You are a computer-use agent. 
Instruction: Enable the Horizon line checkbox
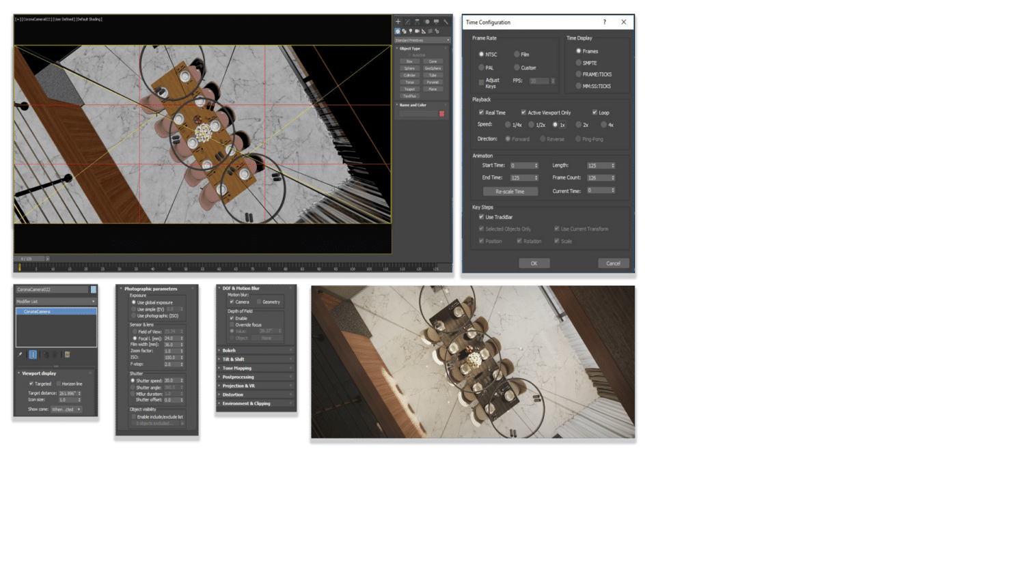pyautogui.click(x=59, y=384)
